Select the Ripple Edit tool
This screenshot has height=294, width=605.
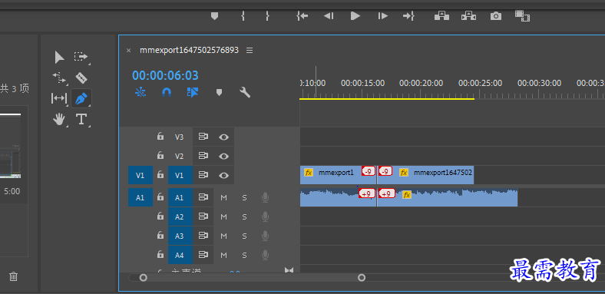click(59, 78)
